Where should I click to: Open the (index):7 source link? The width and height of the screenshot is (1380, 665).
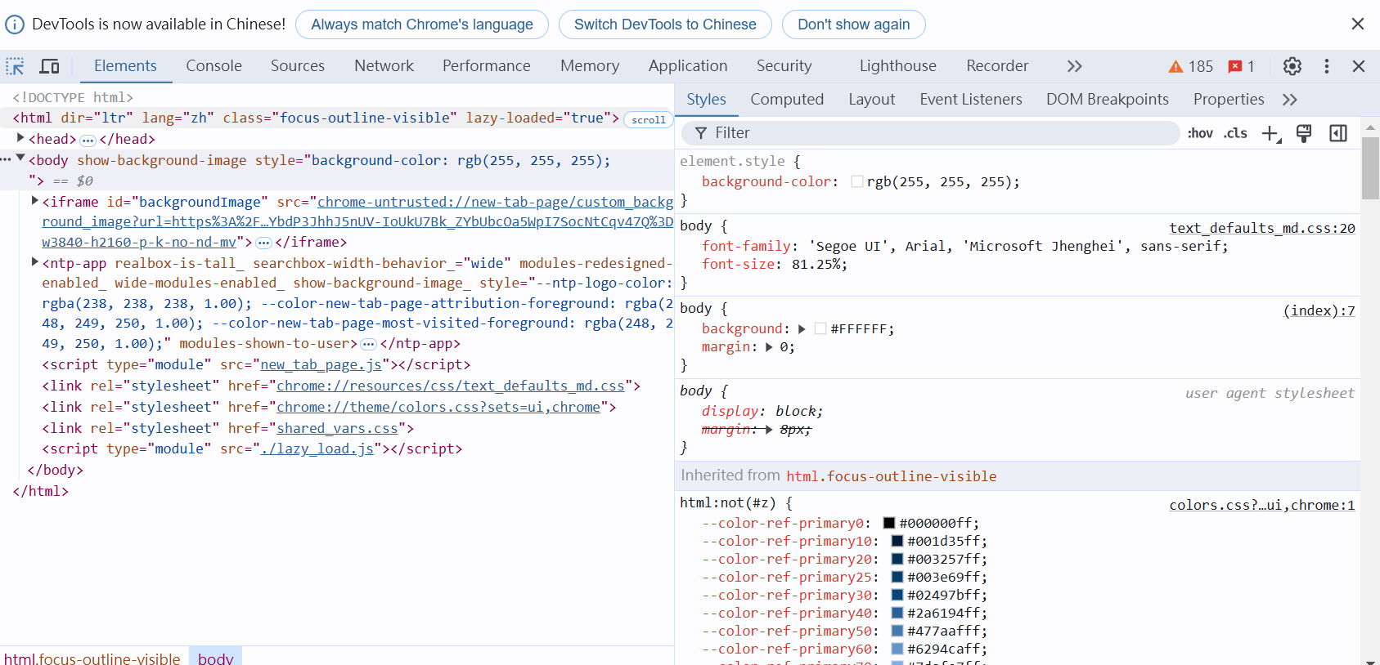pos(1319,310)
